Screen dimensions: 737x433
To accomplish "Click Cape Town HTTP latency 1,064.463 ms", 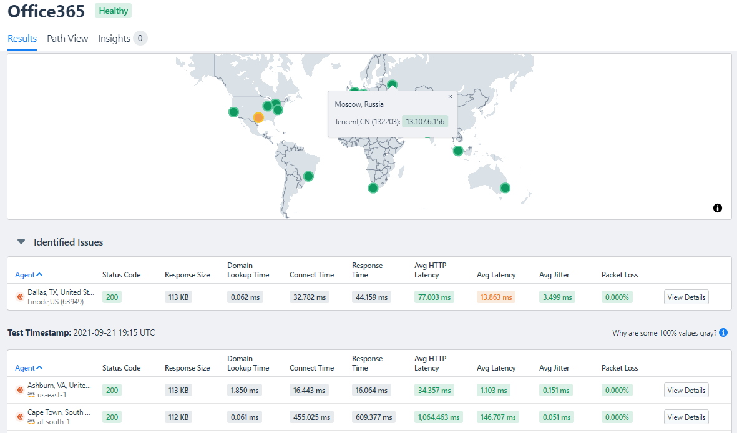I will tap(439, 417).
